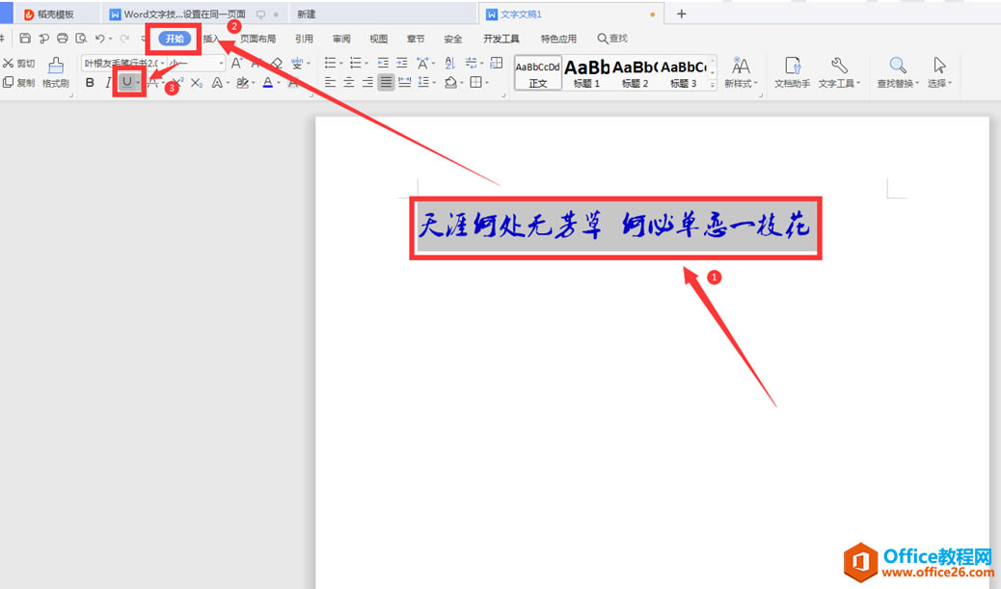Screen dimensions: 1001x589
Task: Click the 查找 search button
Action: [612, 39]
